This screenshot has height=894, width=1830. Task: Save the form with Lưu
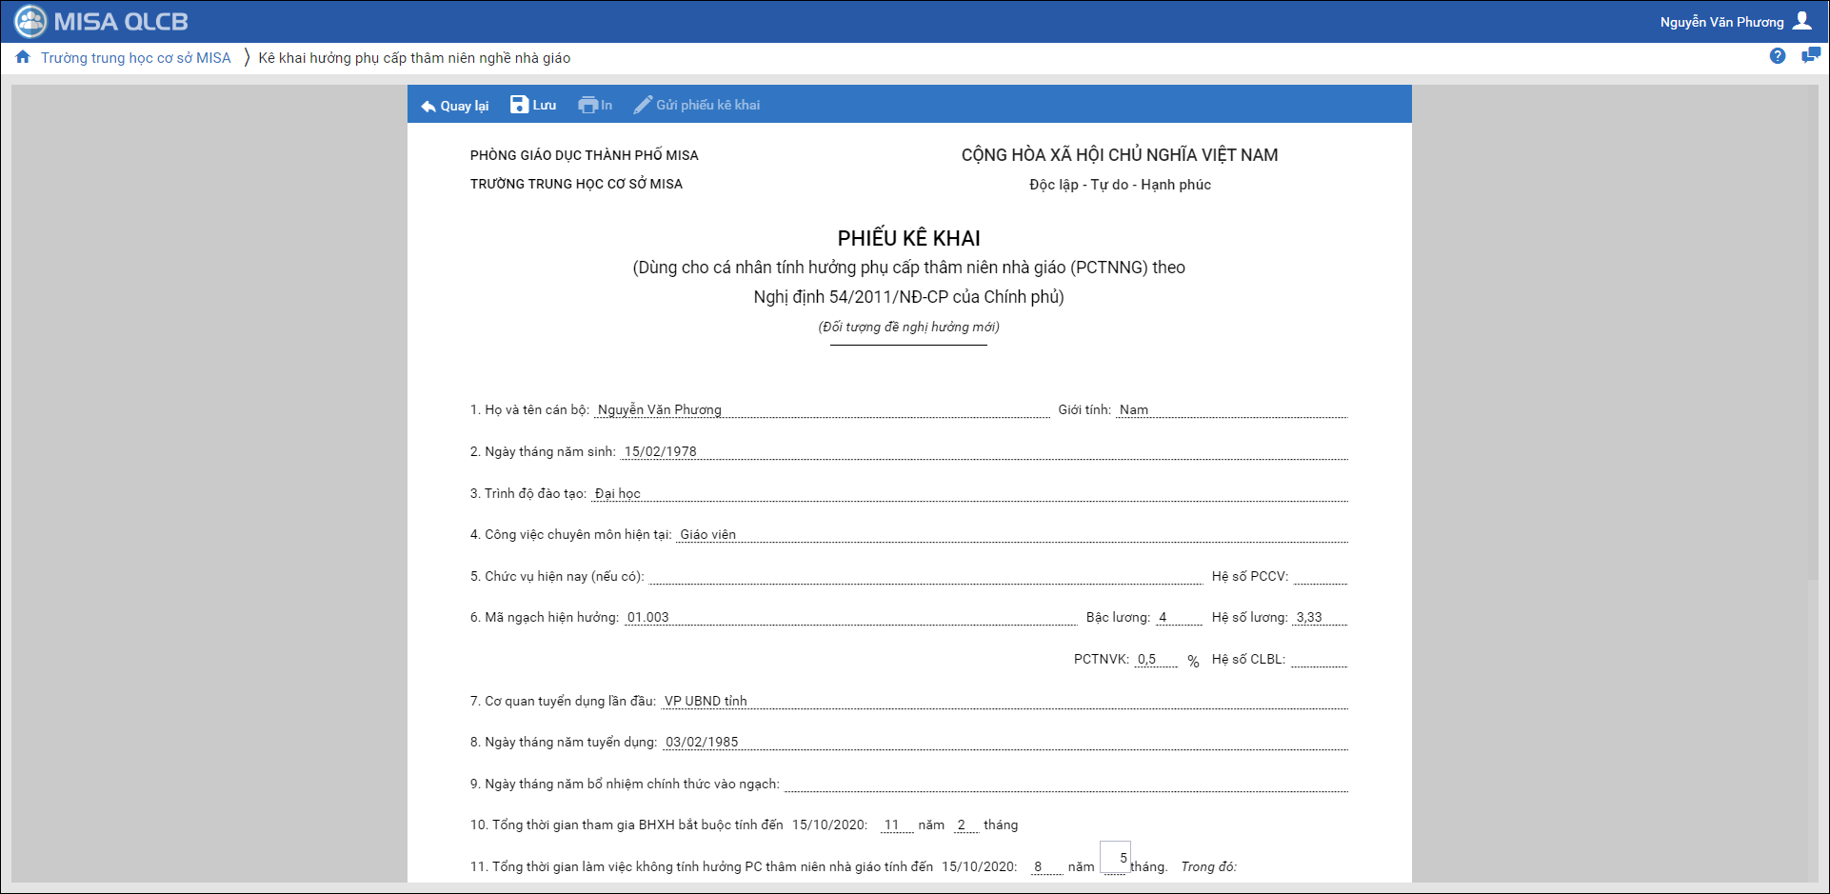tap(533, 105)
